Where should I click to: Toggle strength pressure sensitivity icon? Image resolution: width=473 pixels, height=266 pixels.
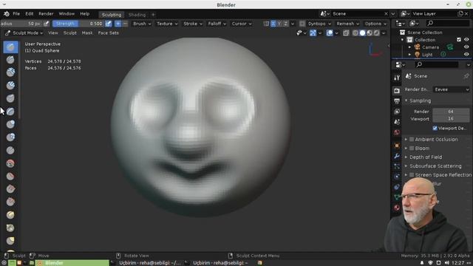coord(109,24)
